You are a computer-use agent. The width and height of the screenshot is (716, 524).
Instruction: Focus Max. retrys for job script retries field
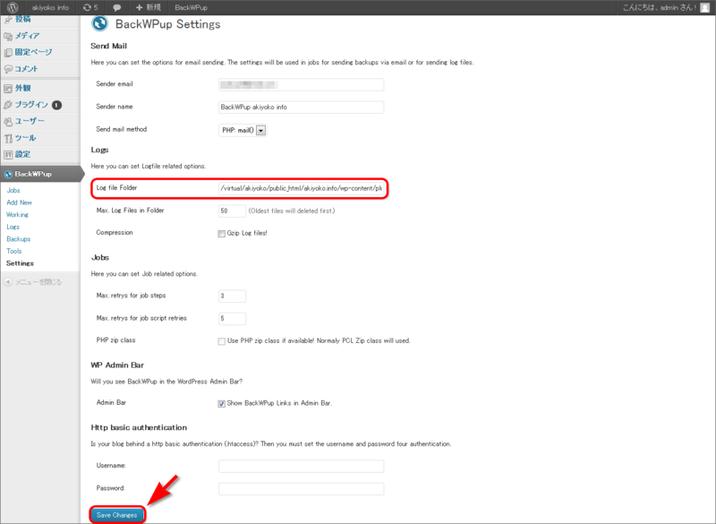232,318
